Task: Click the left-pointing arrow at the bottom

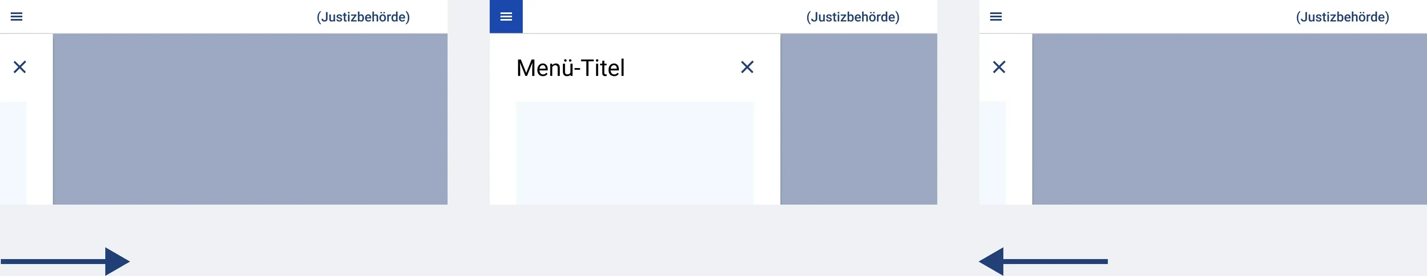Action: 1043,261
